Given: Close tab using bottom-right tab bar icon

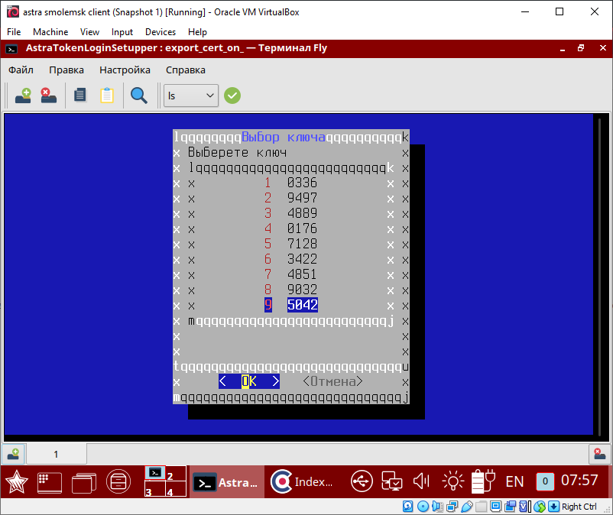Looking at the screenshot, I should [x=600, y=454].
